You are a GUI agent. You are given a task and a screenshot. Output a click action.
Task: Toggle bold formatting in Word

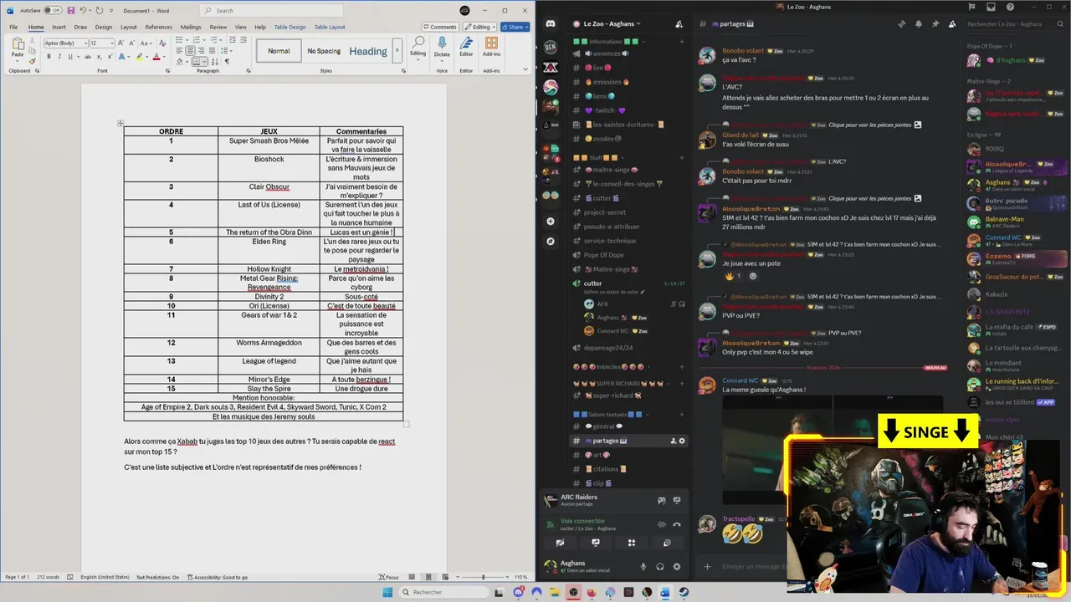[x=49, y=57]
